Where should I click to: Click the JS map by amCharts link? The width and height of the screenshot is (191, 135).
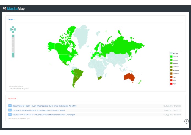pos(16,86)
